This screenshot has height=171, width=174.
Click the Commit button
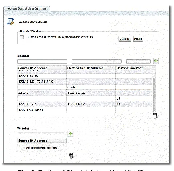pos(125,39)
